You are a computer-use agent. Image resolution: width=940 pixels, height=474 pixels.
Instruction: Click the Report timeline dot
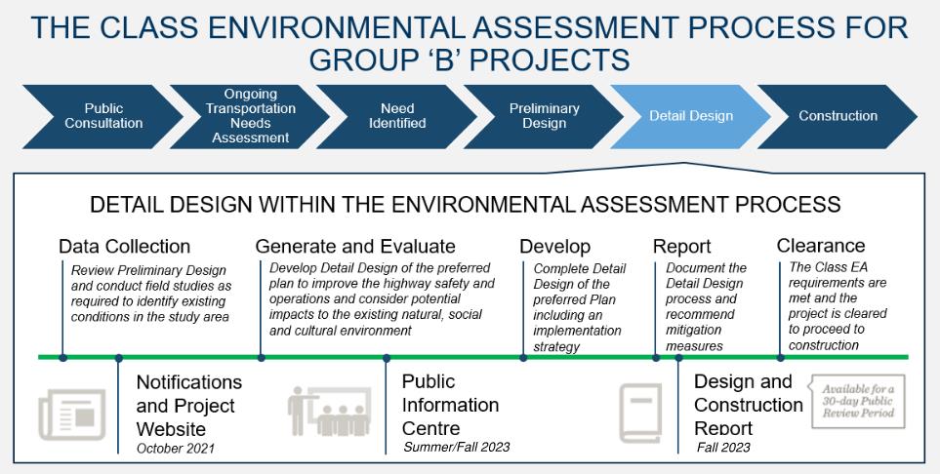click(656, 358)
